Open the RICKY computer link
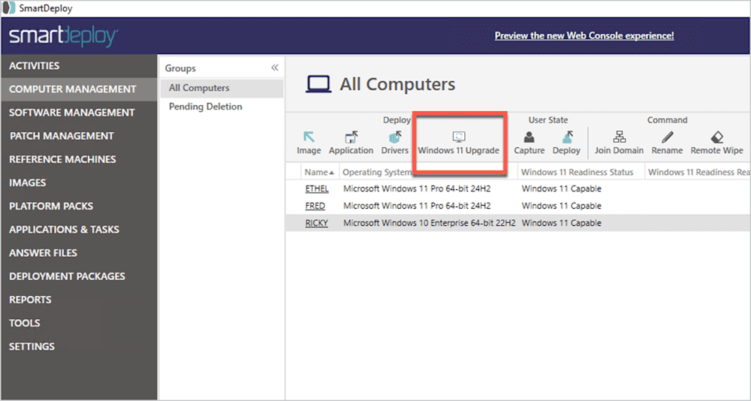751x401 pixels. tap(317, 223)
